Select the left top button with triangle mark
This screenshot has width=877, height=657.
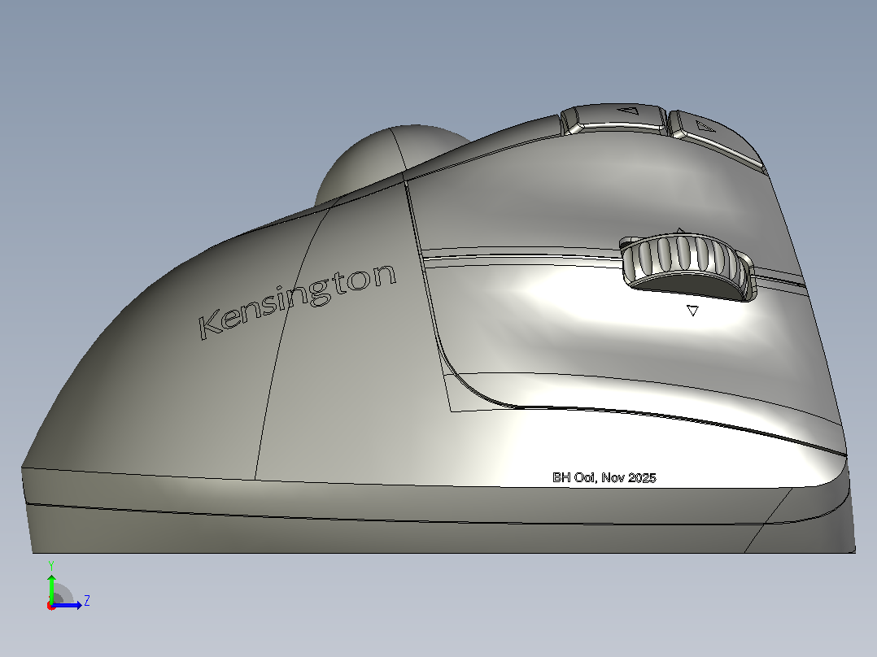614,118
